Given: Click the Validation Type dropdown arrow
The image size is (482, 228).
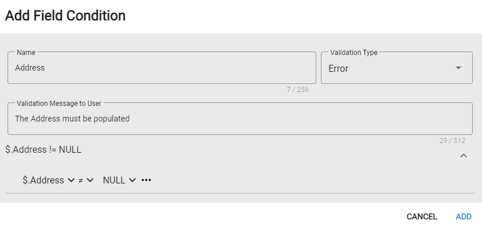Looking at the screenshot, I should pyautogui.click(x=458, y=68).
